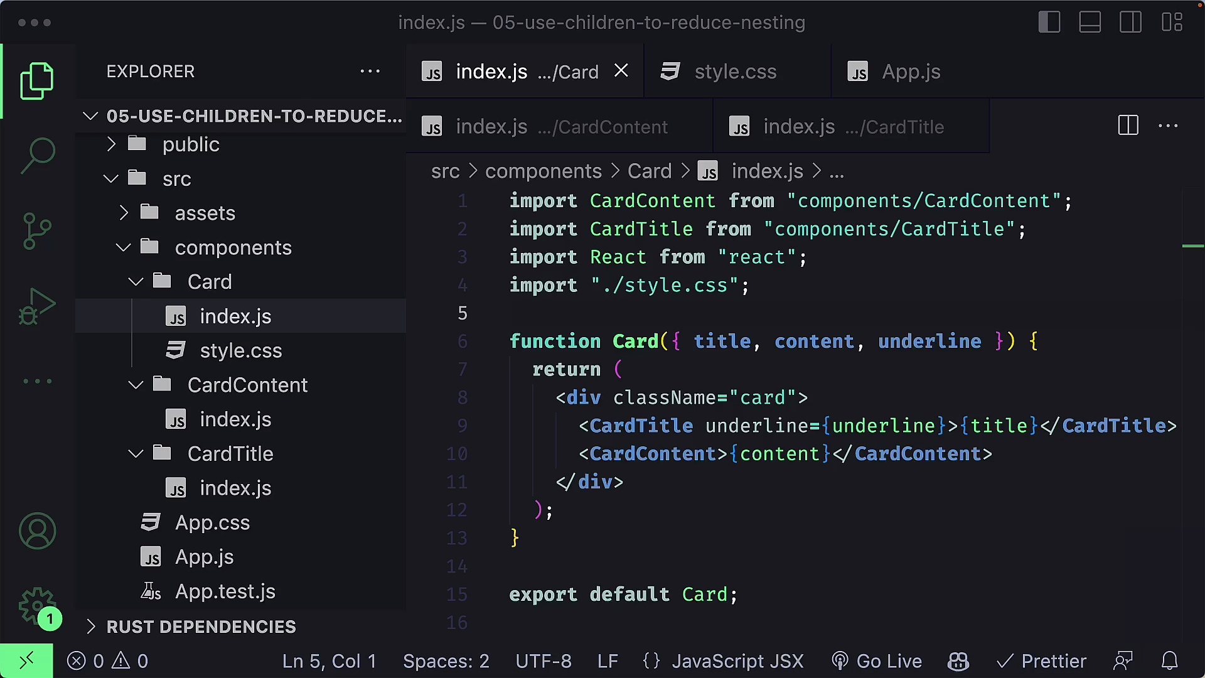
Task: Open editor More Actions ellipsis menu
Action: (1168, 126)
